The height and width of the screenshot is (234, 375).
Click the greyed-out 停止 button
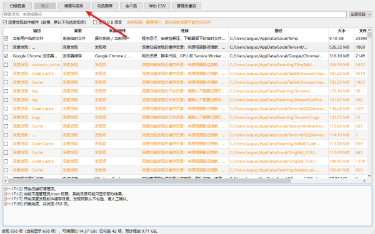pyautogui.click(x=45, y=6)
